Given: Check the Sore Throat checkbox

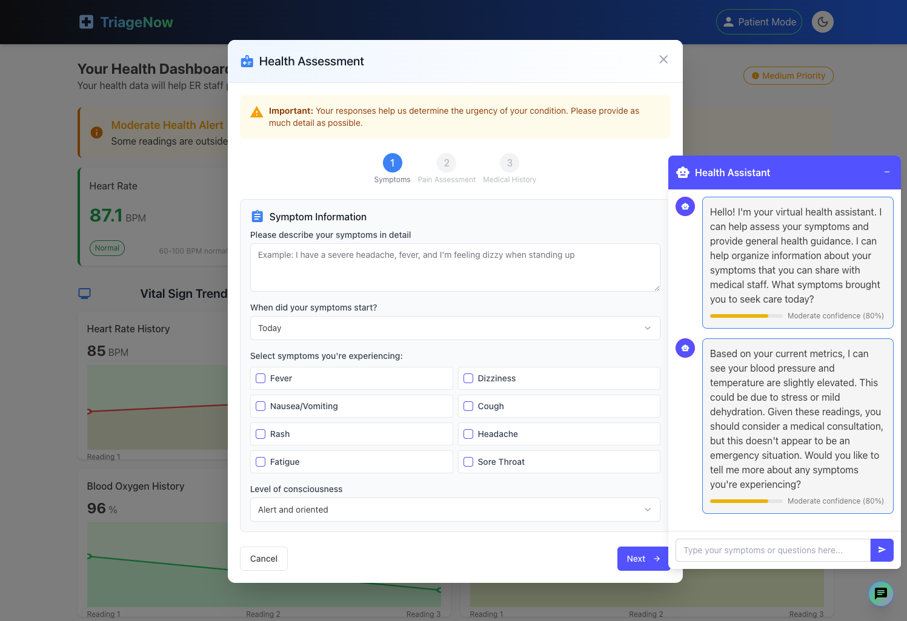Looking at the screenshot, I should [468, 462].
